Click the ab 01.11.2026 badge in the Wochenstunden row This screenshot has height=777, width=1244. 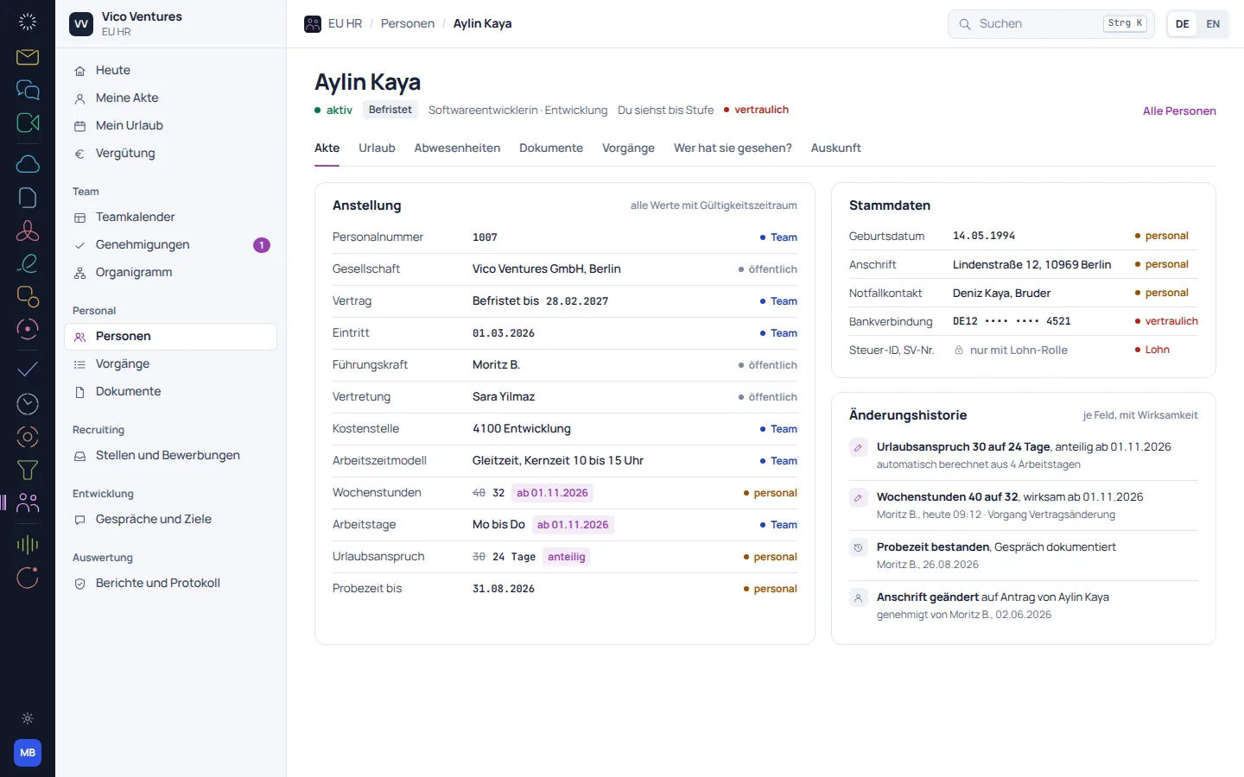552,493
